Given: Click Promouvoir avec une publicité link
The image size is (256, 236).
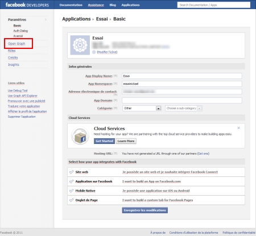Looking at the screenshot, I should pos(27,101).
